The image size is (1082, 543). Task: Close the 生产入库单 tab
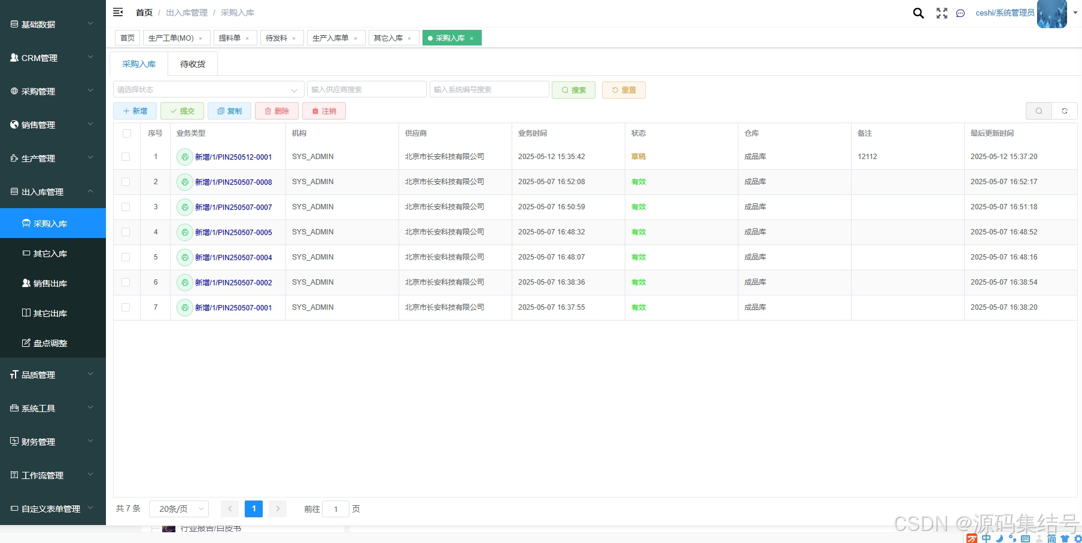click(355, 38)
